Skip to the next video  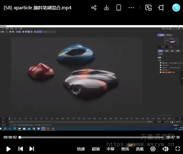[x=32, y=149]
